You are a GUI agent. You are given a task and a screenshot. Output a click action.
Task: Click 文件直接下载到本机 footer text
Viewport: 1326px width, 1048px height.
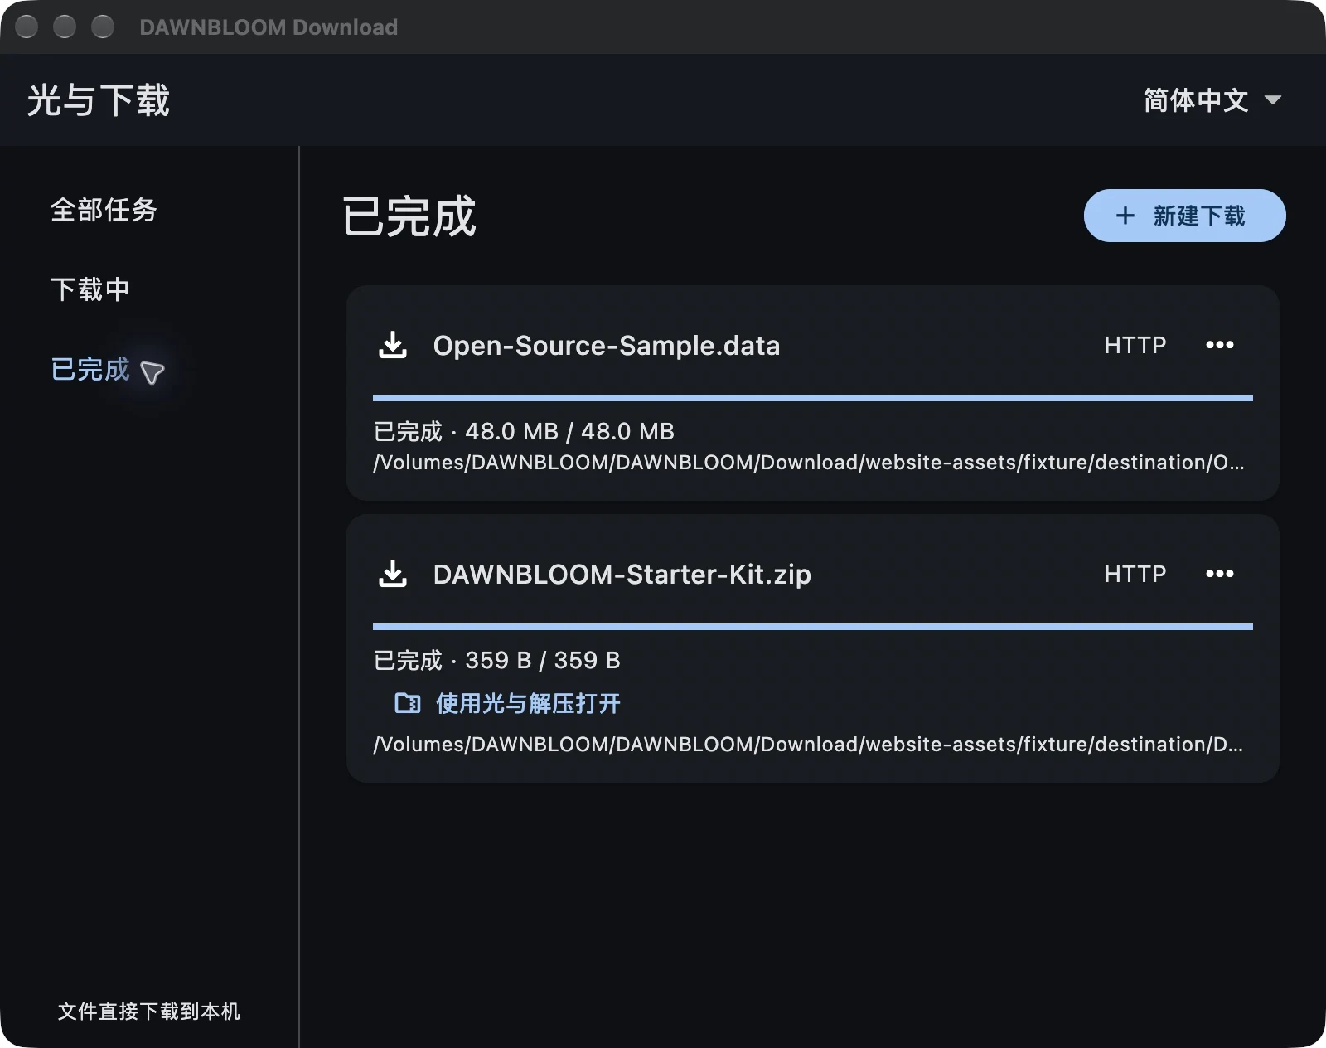(x=149, y=1012)
